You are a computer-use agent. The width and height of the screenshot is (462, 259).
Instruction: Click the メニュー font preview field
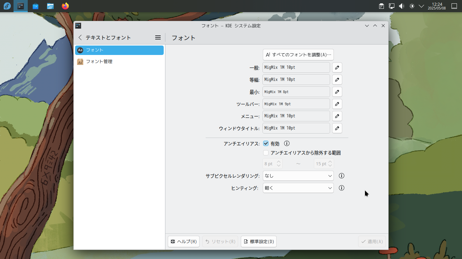296,116
